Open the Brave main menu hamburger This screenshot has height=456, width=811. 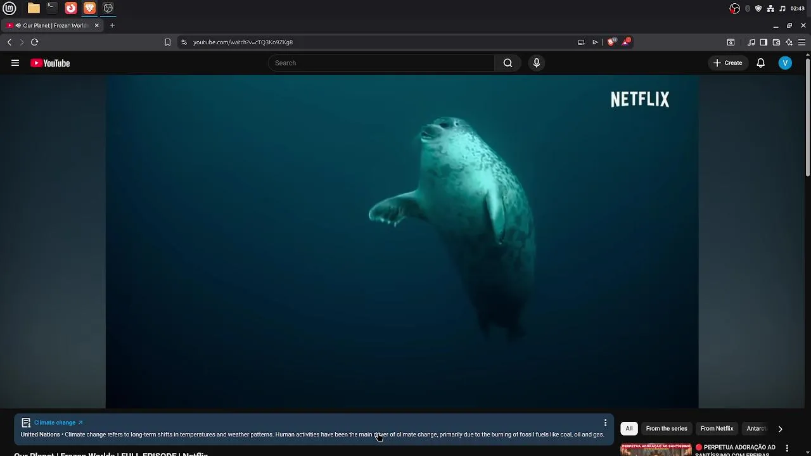[x=801, y=42]
